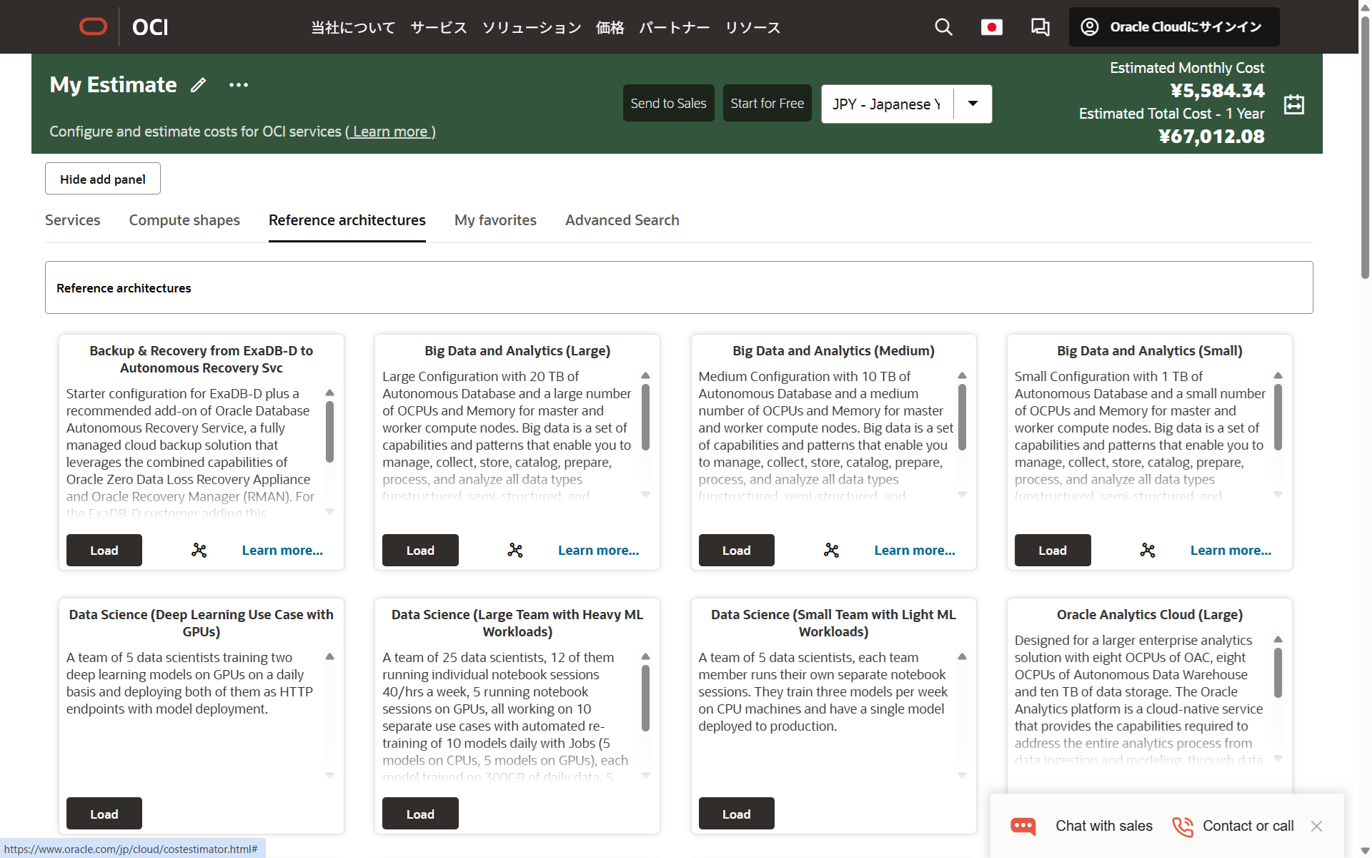The width and height of the screenshot is (1372, 858).
Task: Click the Oracle red logo icon
Action: (x=93, y=27)
